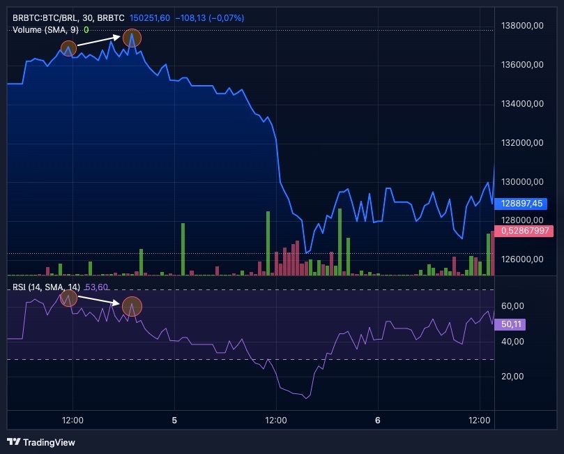Screen dimensions: 564x454
Task: Click the 128000,00 price axis label
Action: pyautogui.click(x=522, y=220)
